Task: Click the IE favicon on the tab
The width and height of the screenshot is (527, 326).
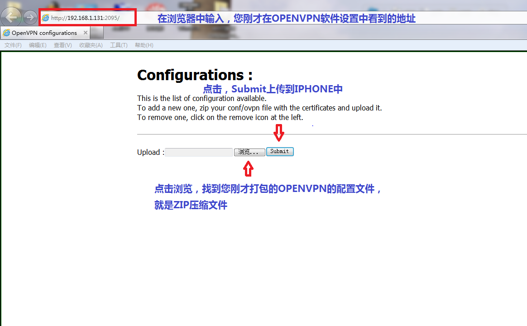Action: click(x=6, y=33)
